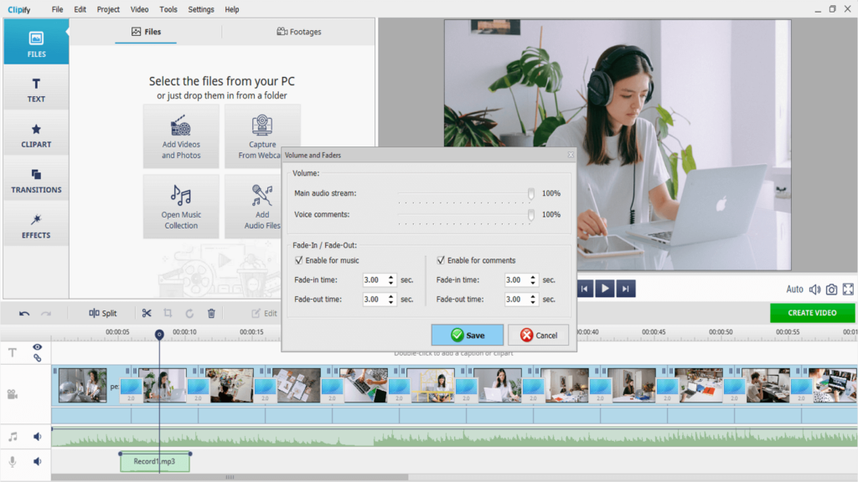Uncheck Enable for comments checkbox
Image resolution: width=858 pixels, height=482 pixels.
[x=441, y=260]
